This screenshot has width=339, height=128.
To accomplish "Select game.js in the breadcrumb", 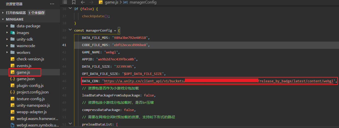I will click(x=111, y=2).
